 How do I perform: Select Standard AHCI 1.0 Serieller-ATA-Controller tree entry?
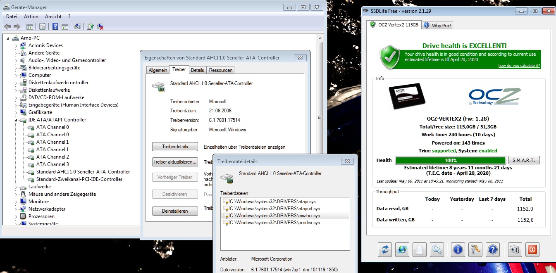click(83, 172)
